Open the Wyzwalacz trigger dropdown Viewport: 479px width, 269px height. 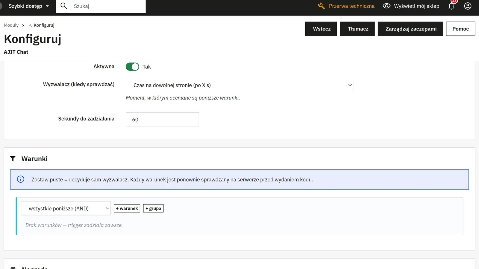239,85
